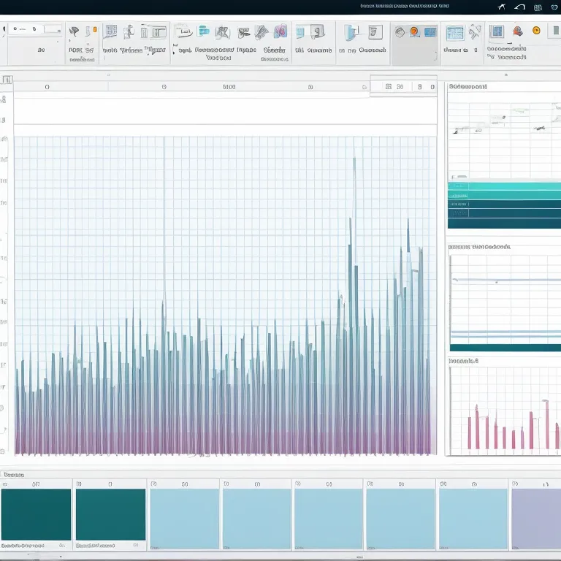This screenshot has width=561, height=561.
Task: Click the round orange play icon
Action: tap(536, 31)
